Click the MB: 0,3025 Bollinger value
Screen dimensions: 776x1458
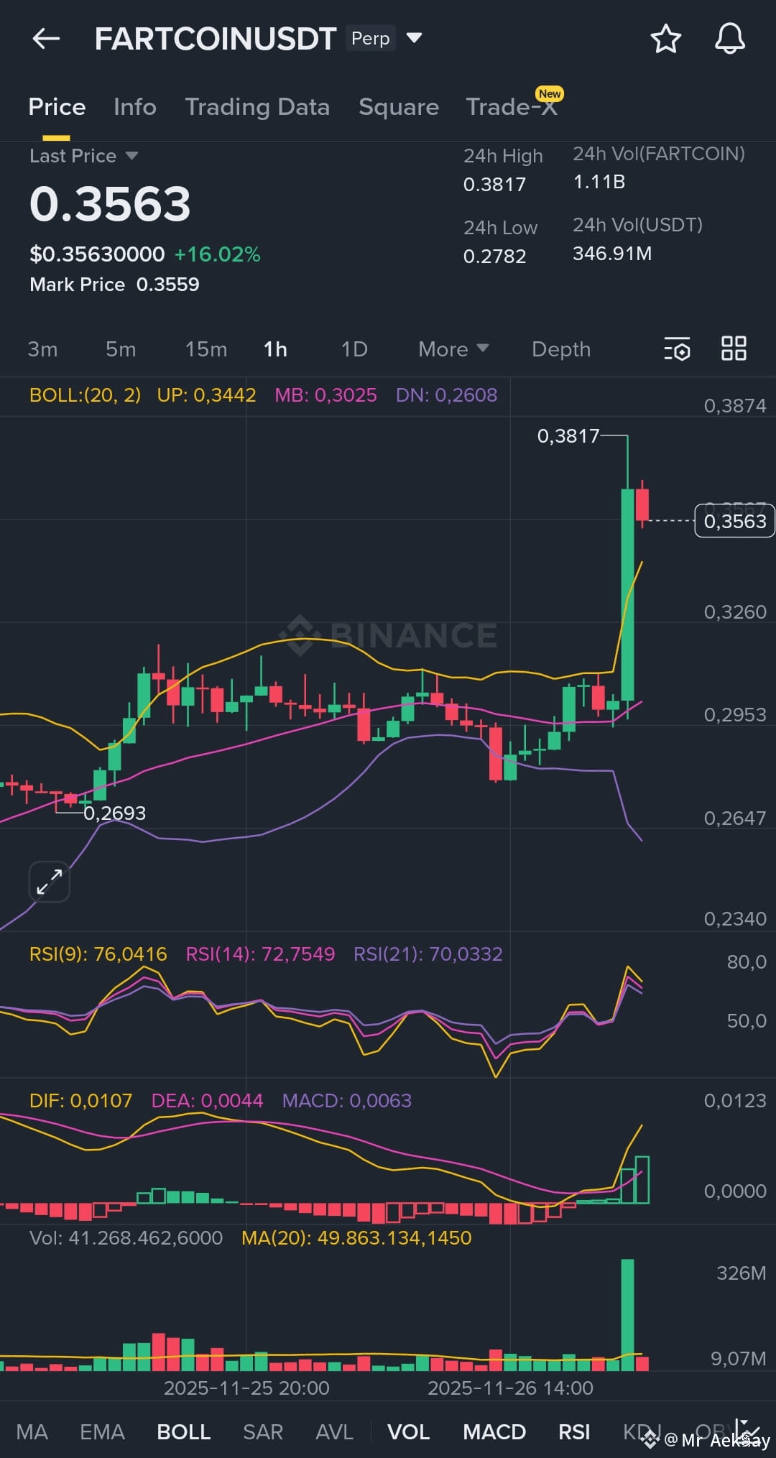tap(325, 395)
